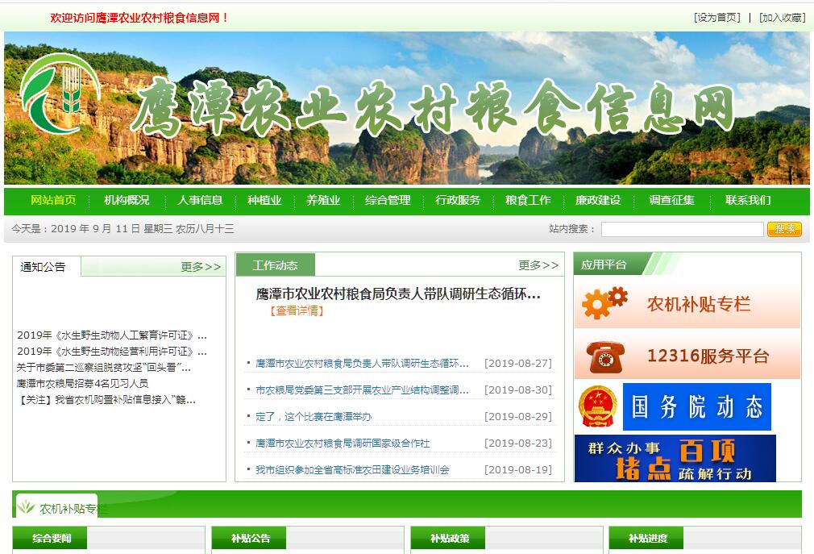Click the national emblem 国务院动态 icon
814x554 pixels.
[x=598, y=406]
